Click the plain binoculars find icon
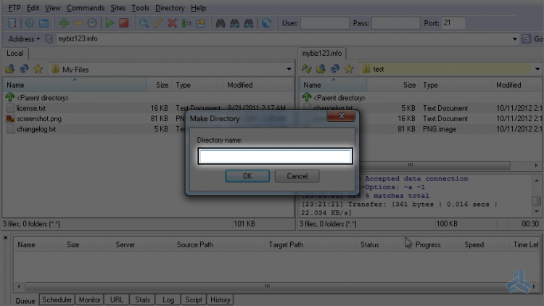 tap(221, 23)
